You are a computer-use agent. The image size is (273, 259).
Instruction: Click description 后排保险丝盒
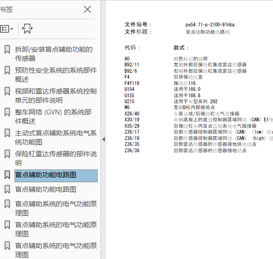pos(188,77)
